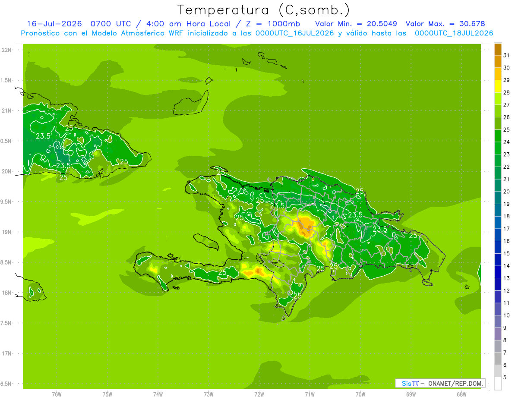The height and width of the screenshot is (400, 518).
Task: Click the orange hot spot in central Hispaniola
Action: pos(305,226)
